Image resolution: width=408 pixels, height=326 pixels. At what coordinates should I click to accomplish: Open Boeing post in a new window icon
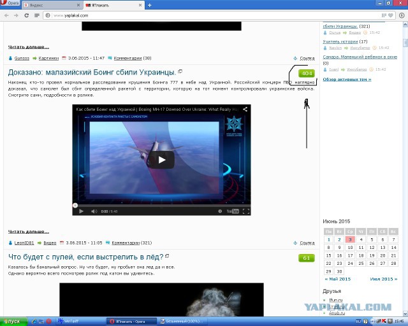pos(180,71)
